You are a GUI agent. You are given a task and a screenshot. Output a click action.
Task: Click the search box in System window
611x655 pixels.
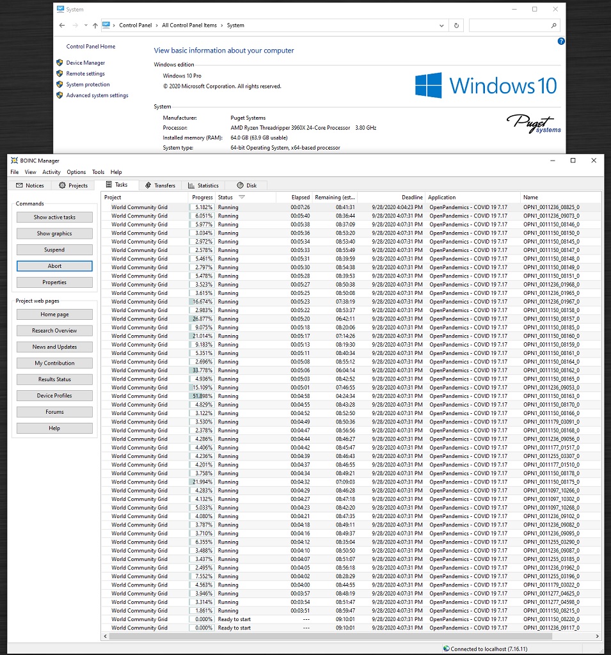tap(514, 26)
